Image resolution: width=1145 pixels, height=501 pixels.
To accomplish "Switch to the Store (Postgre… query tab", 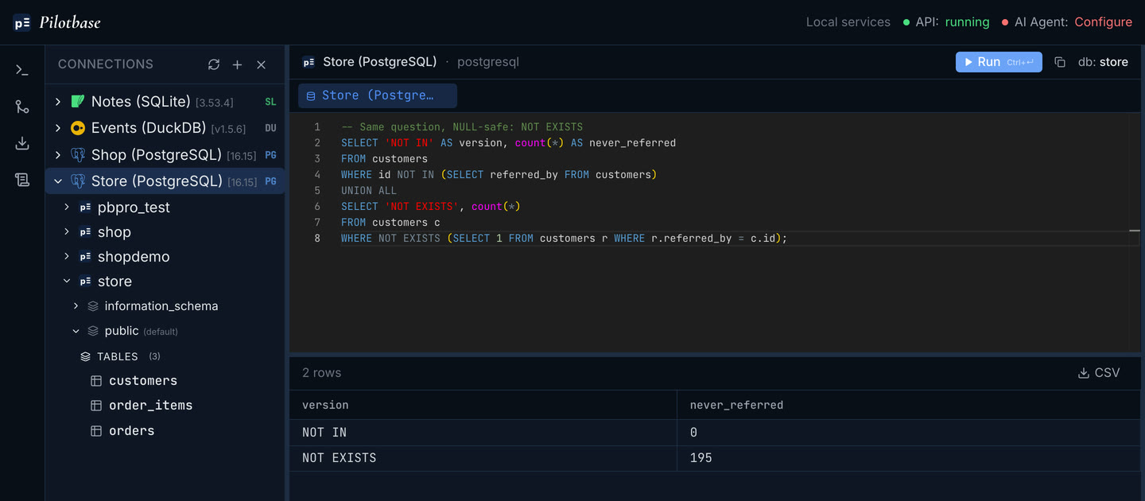I will [378, 95].
